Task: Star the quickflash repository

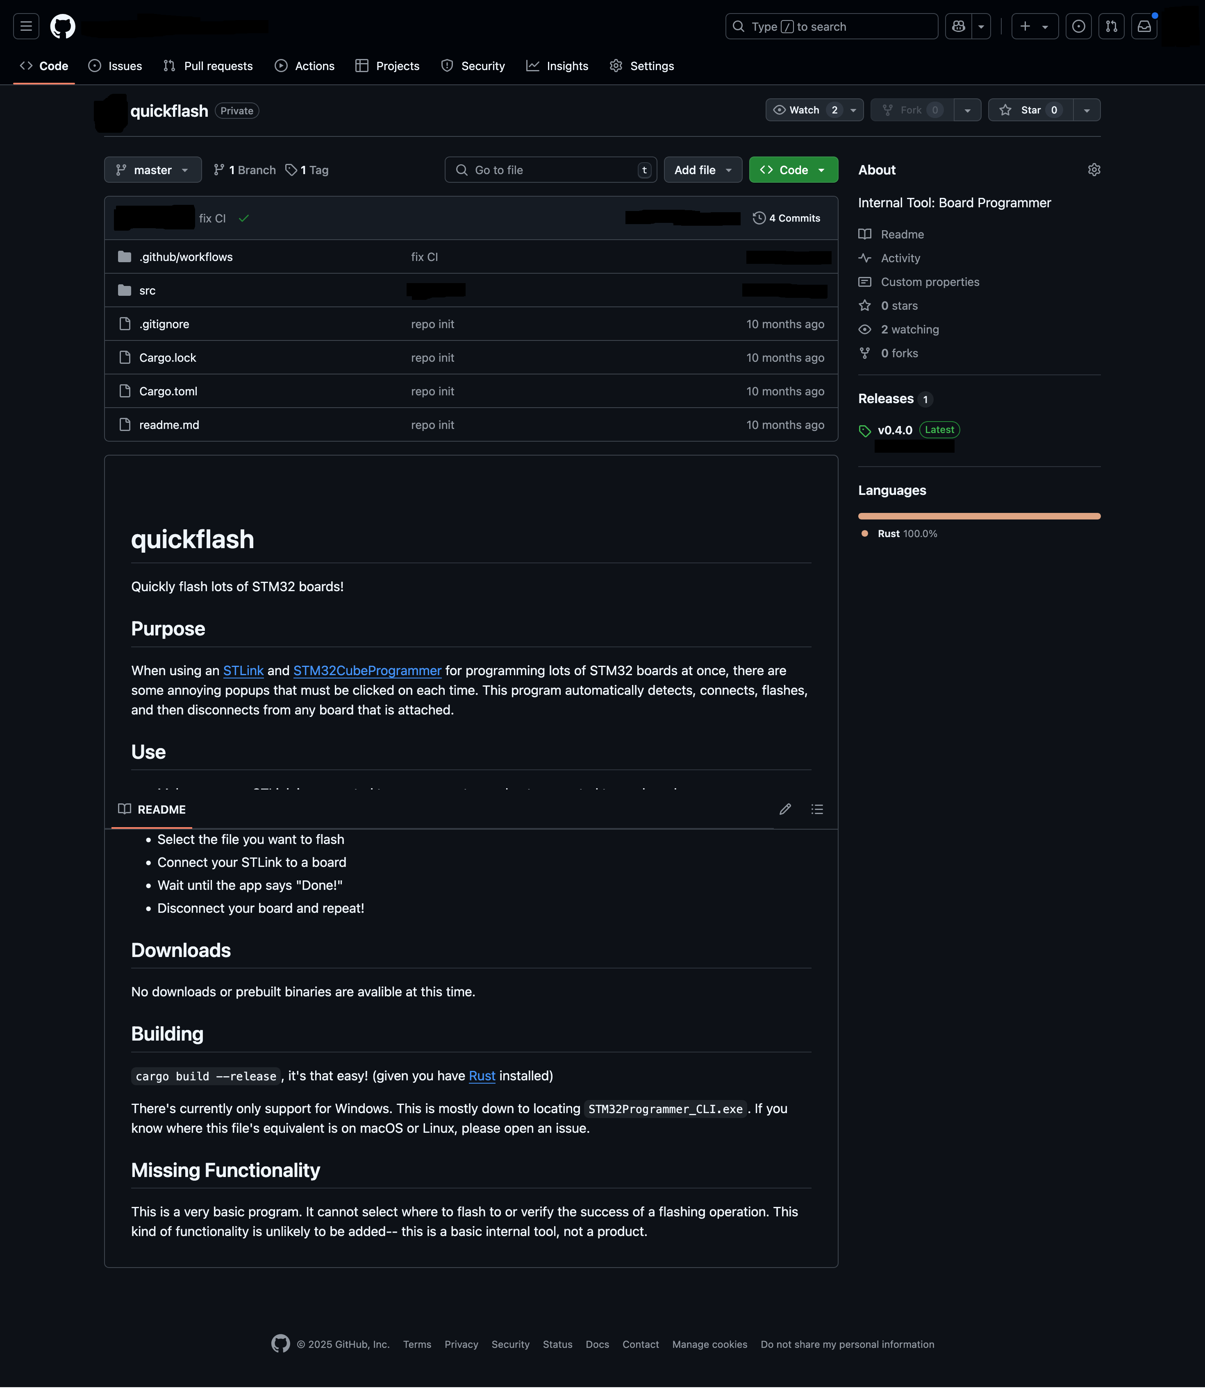Action: 1030,110
